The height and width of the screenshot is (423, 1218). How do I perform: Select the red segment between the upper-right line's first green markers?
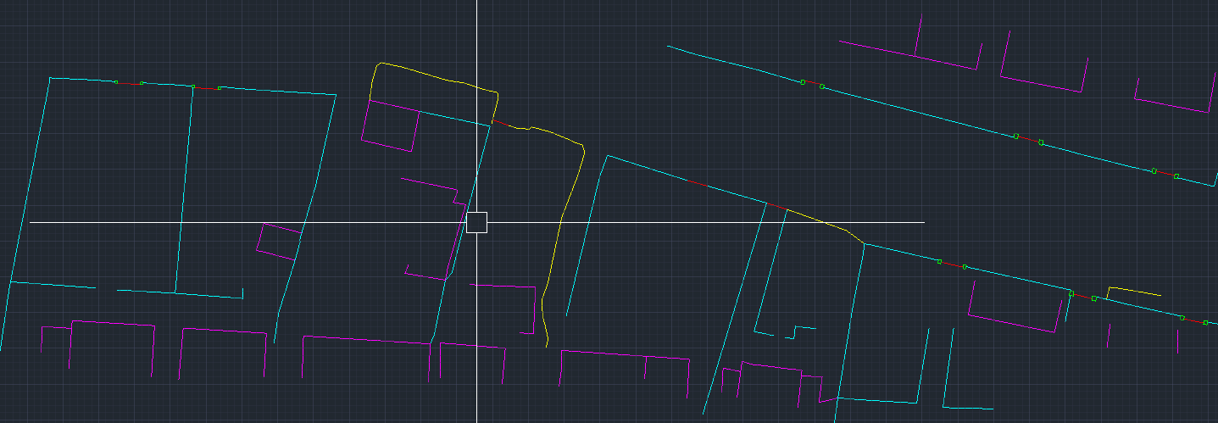tap(812, 84)
